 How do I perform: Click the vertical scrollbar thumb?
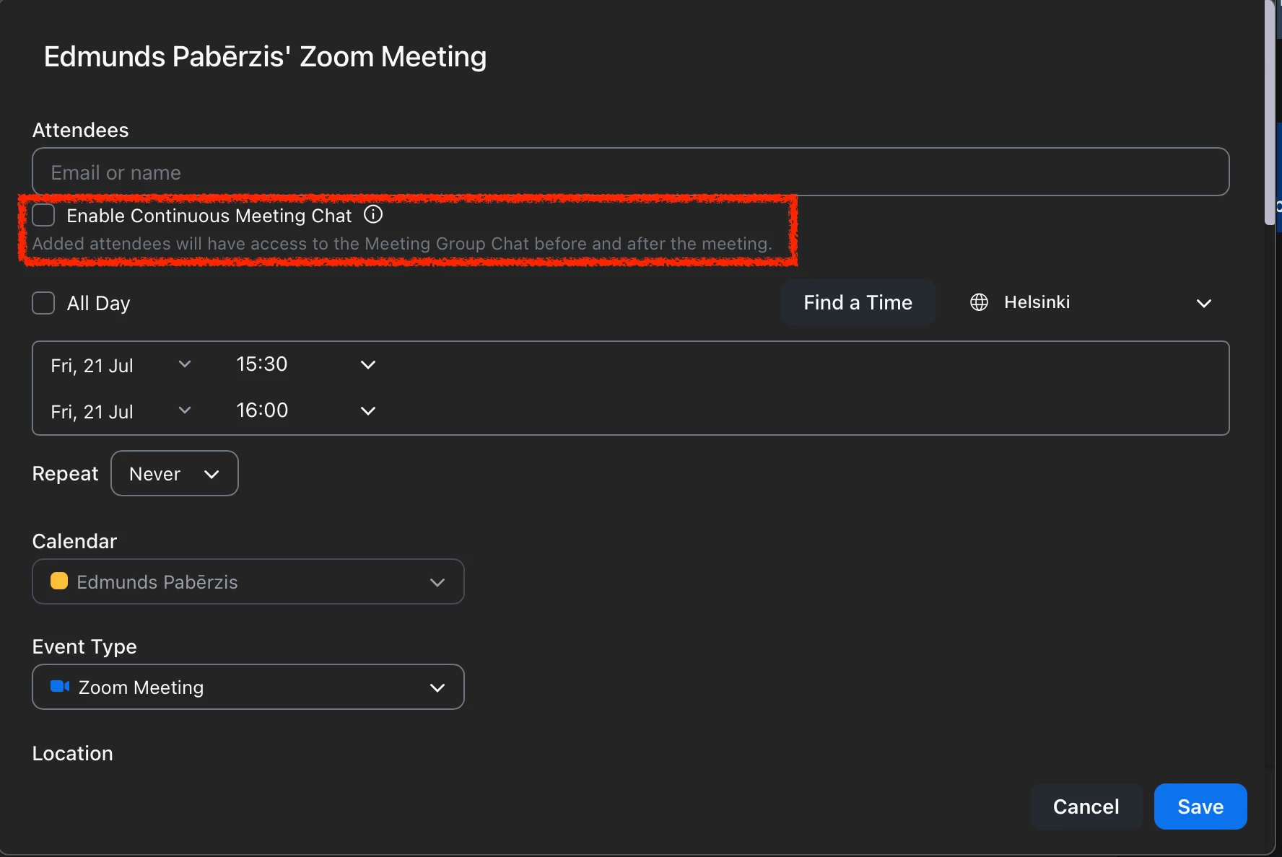1270,113
